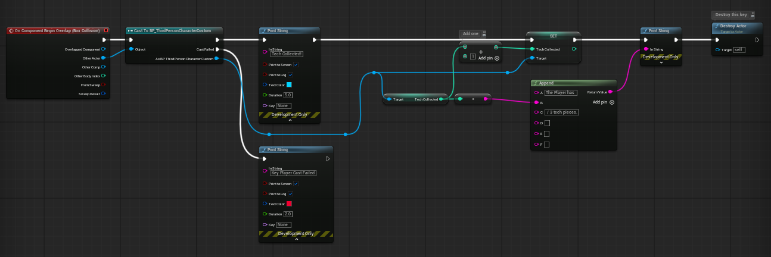
Task: Click the Overlapped Component output pin
Action: point(104,49)
